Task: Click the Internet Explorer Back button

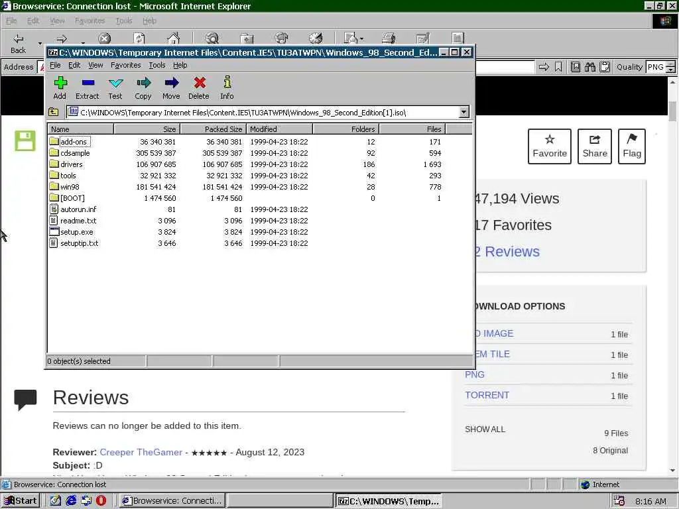Action: pos(18,43)
